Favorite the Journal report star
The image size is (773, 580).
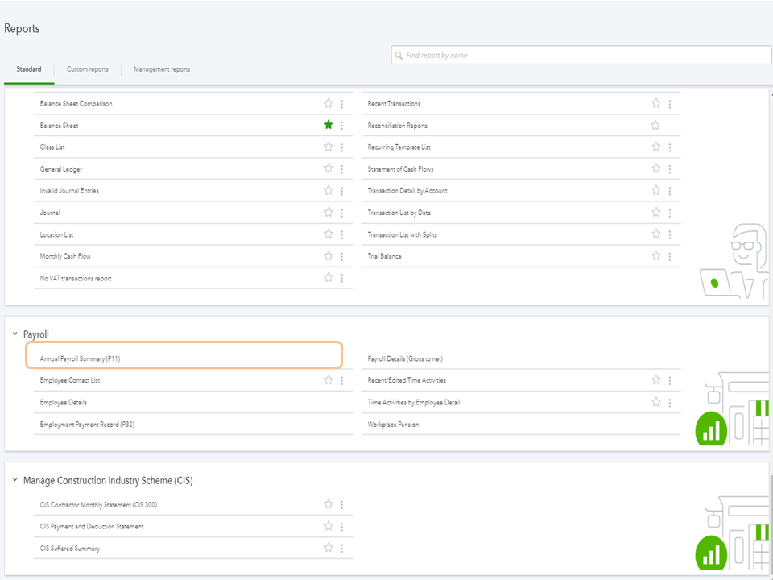tap(329, 213)
